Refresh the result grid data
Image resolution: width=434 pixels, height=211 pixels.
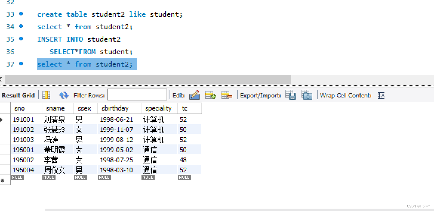[x=63, y=95]
